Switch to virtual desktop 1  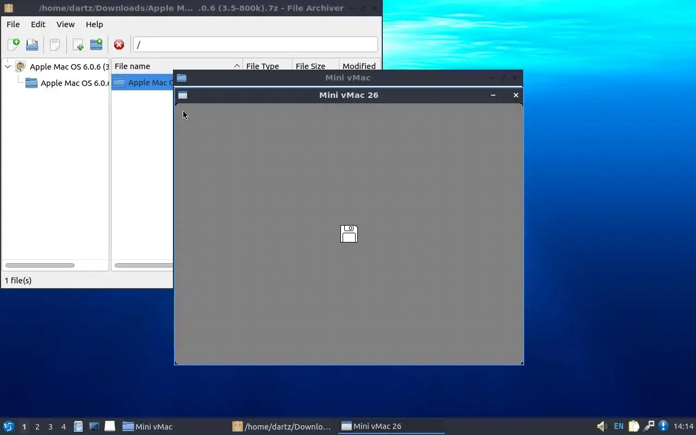(24, 427)
